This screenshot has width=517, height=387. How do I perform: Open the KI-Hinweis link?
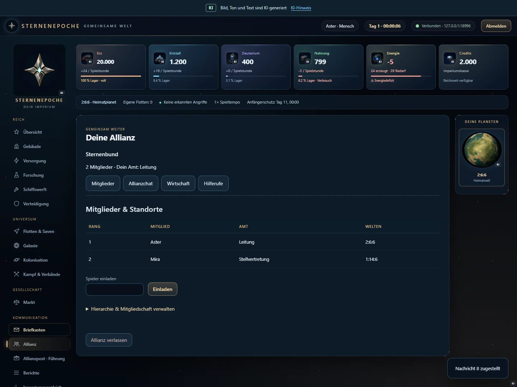pyautogui.click(x=301, y=8)
